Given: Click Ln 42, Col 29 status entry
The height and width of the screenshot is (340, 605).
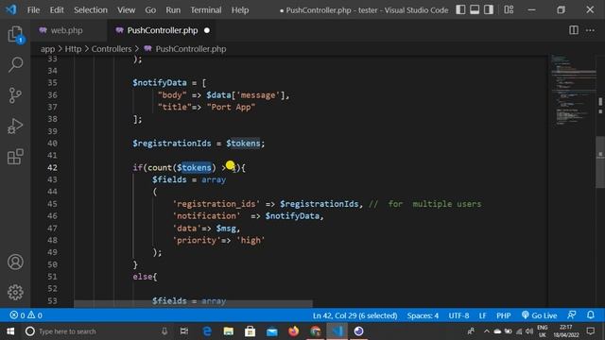Looking at the screenshot, I should click(355, 315).
